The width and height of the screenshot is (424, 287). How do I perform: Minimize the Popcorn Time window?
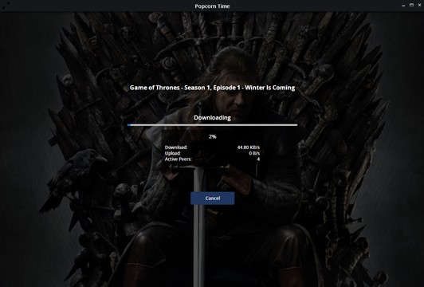pos(403,6)
